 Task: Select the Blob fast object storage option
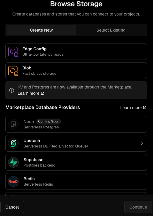click(76, 71)
